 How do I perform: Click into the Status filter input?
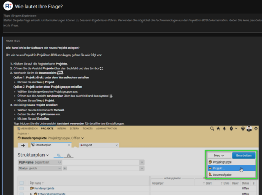pos(103,168)
